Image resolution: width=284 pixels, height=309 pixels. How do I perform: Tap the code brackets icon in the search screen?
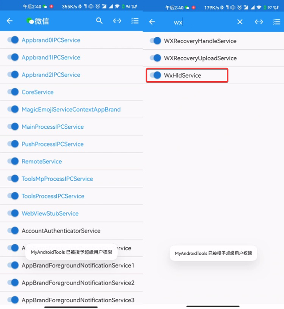pyautogui.click(x=259, y=22)
